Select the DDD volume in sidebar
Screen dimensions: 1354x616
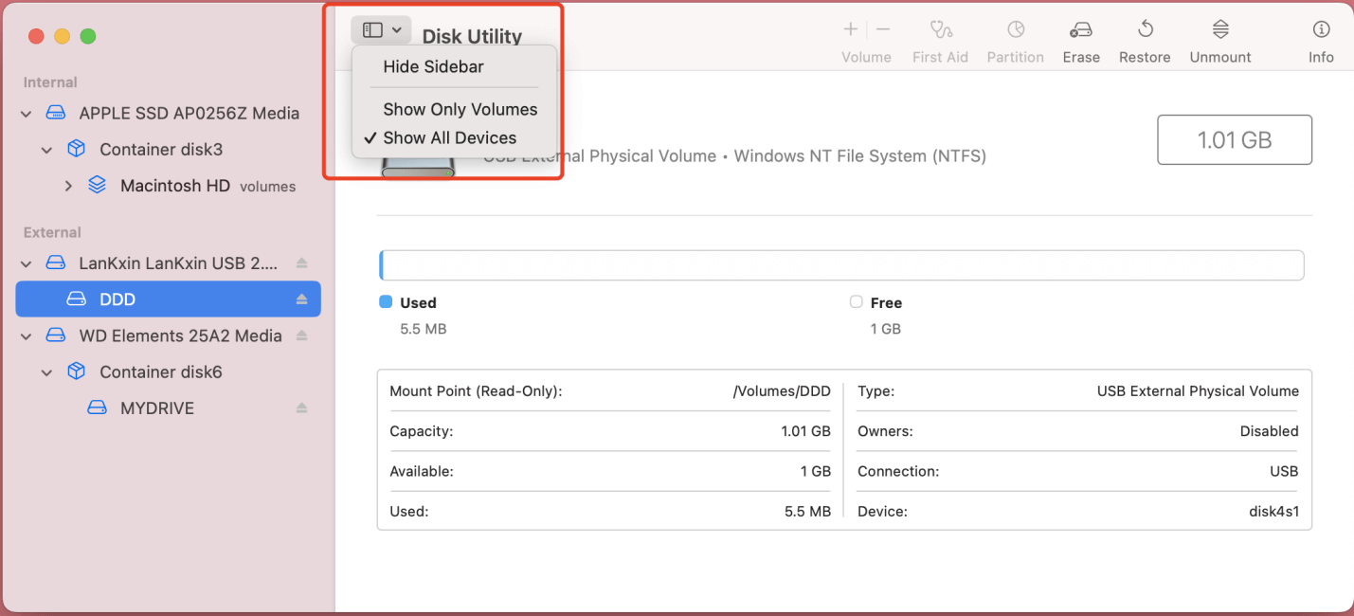117,299
